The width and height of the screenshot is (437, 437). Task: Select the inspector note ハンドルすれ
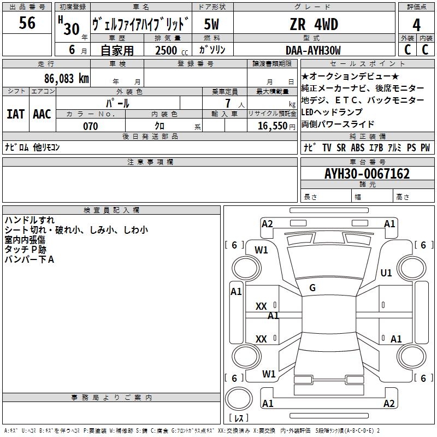pos(29,220)
